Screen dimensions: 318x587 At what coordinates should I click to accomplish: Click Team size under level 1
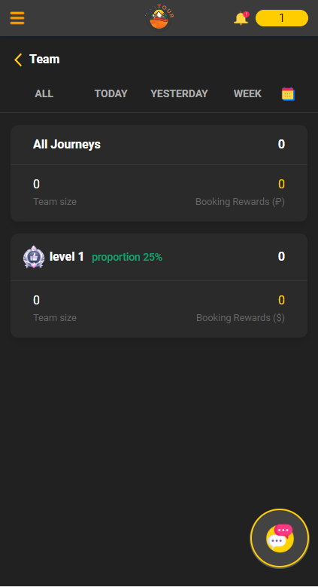[55, 318]
